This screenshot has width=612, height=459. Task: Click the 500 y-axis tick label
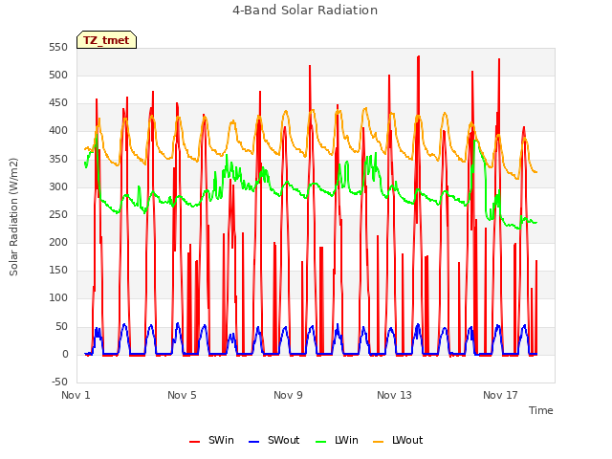click(58, 76)
